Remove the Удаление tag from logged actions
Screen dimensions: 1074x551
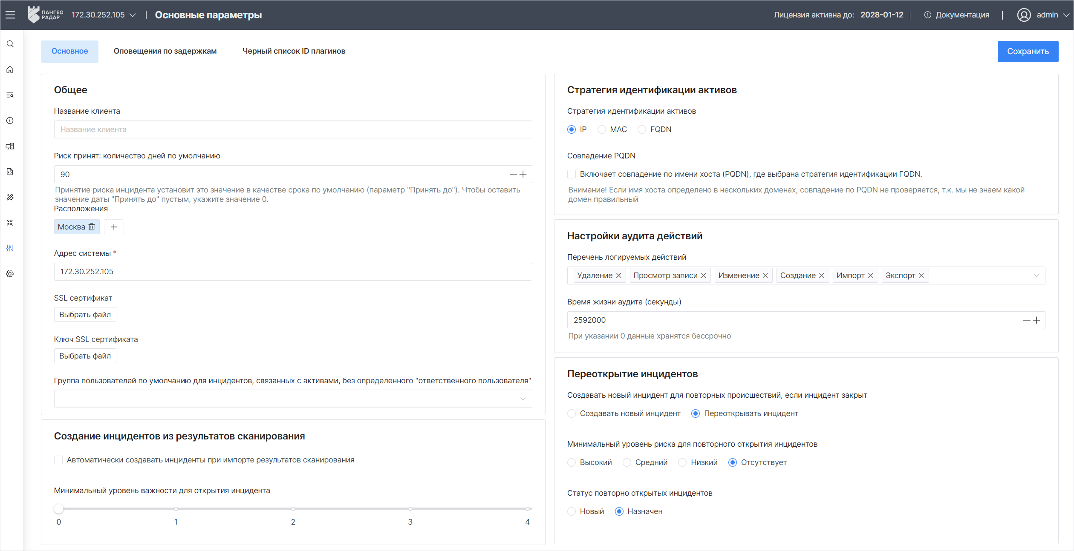click(x=618, y=275)
